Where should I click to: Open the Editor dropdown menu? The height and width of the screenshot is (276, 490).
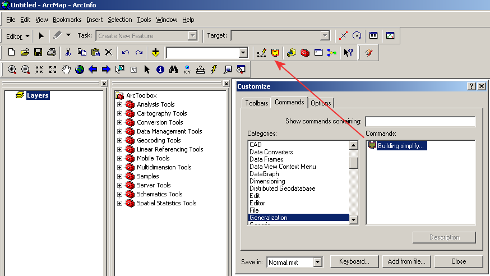pos(18,36)
